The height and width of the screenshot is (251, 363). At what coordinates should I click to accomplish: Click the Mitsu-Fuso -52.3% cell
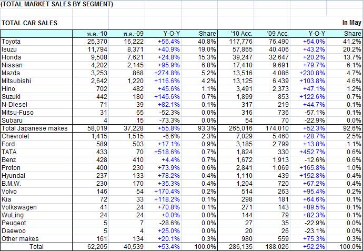click(x=172, y=113)
